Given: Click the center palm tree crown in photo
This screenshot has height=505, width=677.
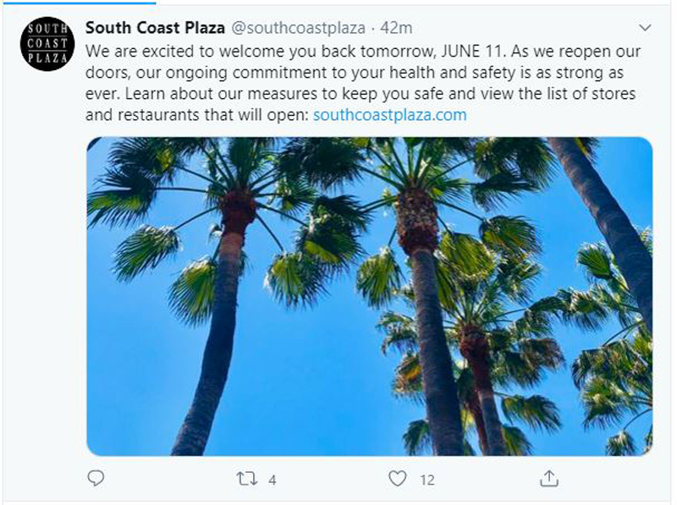Looking at the screenshot, I should tap(420, 203).
